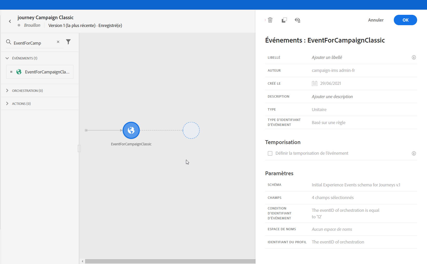This screenshot has width=427, height=264.
Task: Click the EventForCampaignClassic label under the node
Action: point(131,144)
